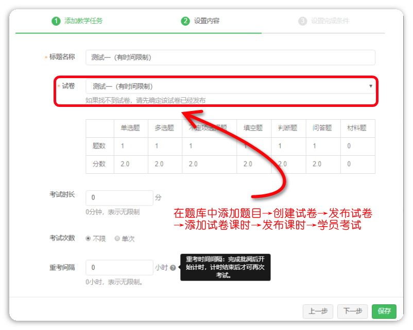Click the 考试时长 minutes input
This screenshot has width=413, height=330.
[x=119, y=197]
